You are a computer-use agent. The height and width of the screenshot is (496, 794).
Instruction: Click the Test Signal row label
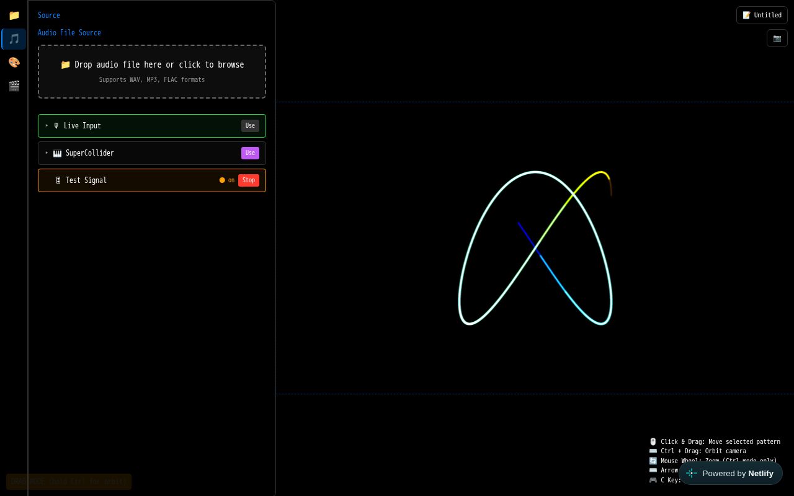pyautogui.click(x=86, y=180)
